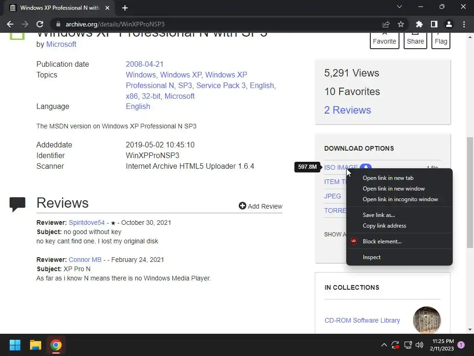Click the SP3 topic link
This screenshot has width=474, height=356.
[x=185, y=85]
